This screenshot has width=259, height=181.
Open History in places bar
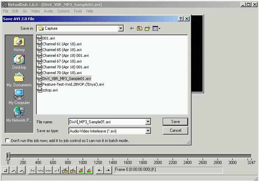coord(19,44)
